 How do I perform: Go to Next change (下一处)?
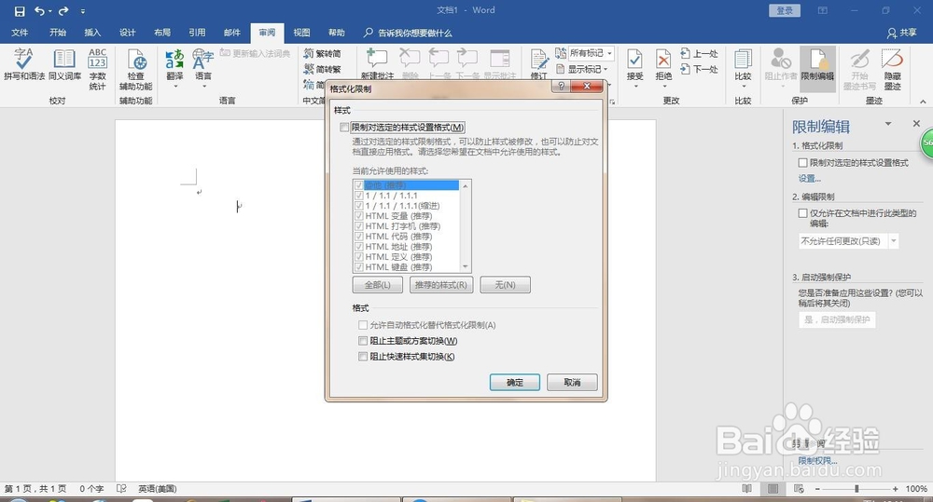(700, 69)
